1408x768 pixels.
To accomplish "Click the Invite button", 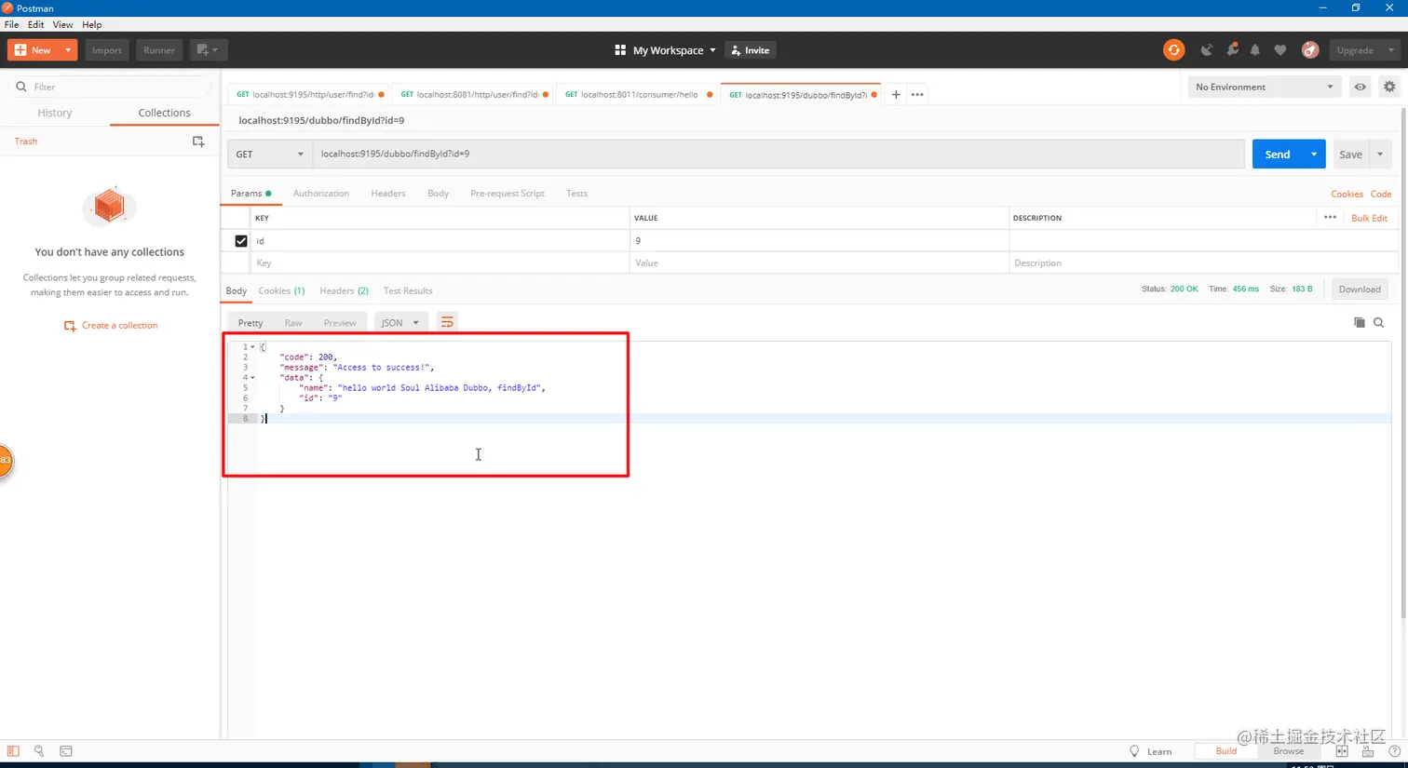I will click(751, 50).
